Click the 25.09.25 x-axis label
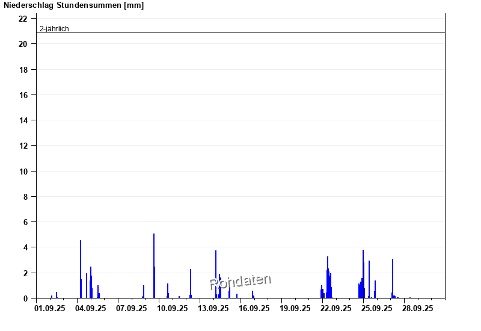Screen dimensions: 481x331 click(377, 308)
